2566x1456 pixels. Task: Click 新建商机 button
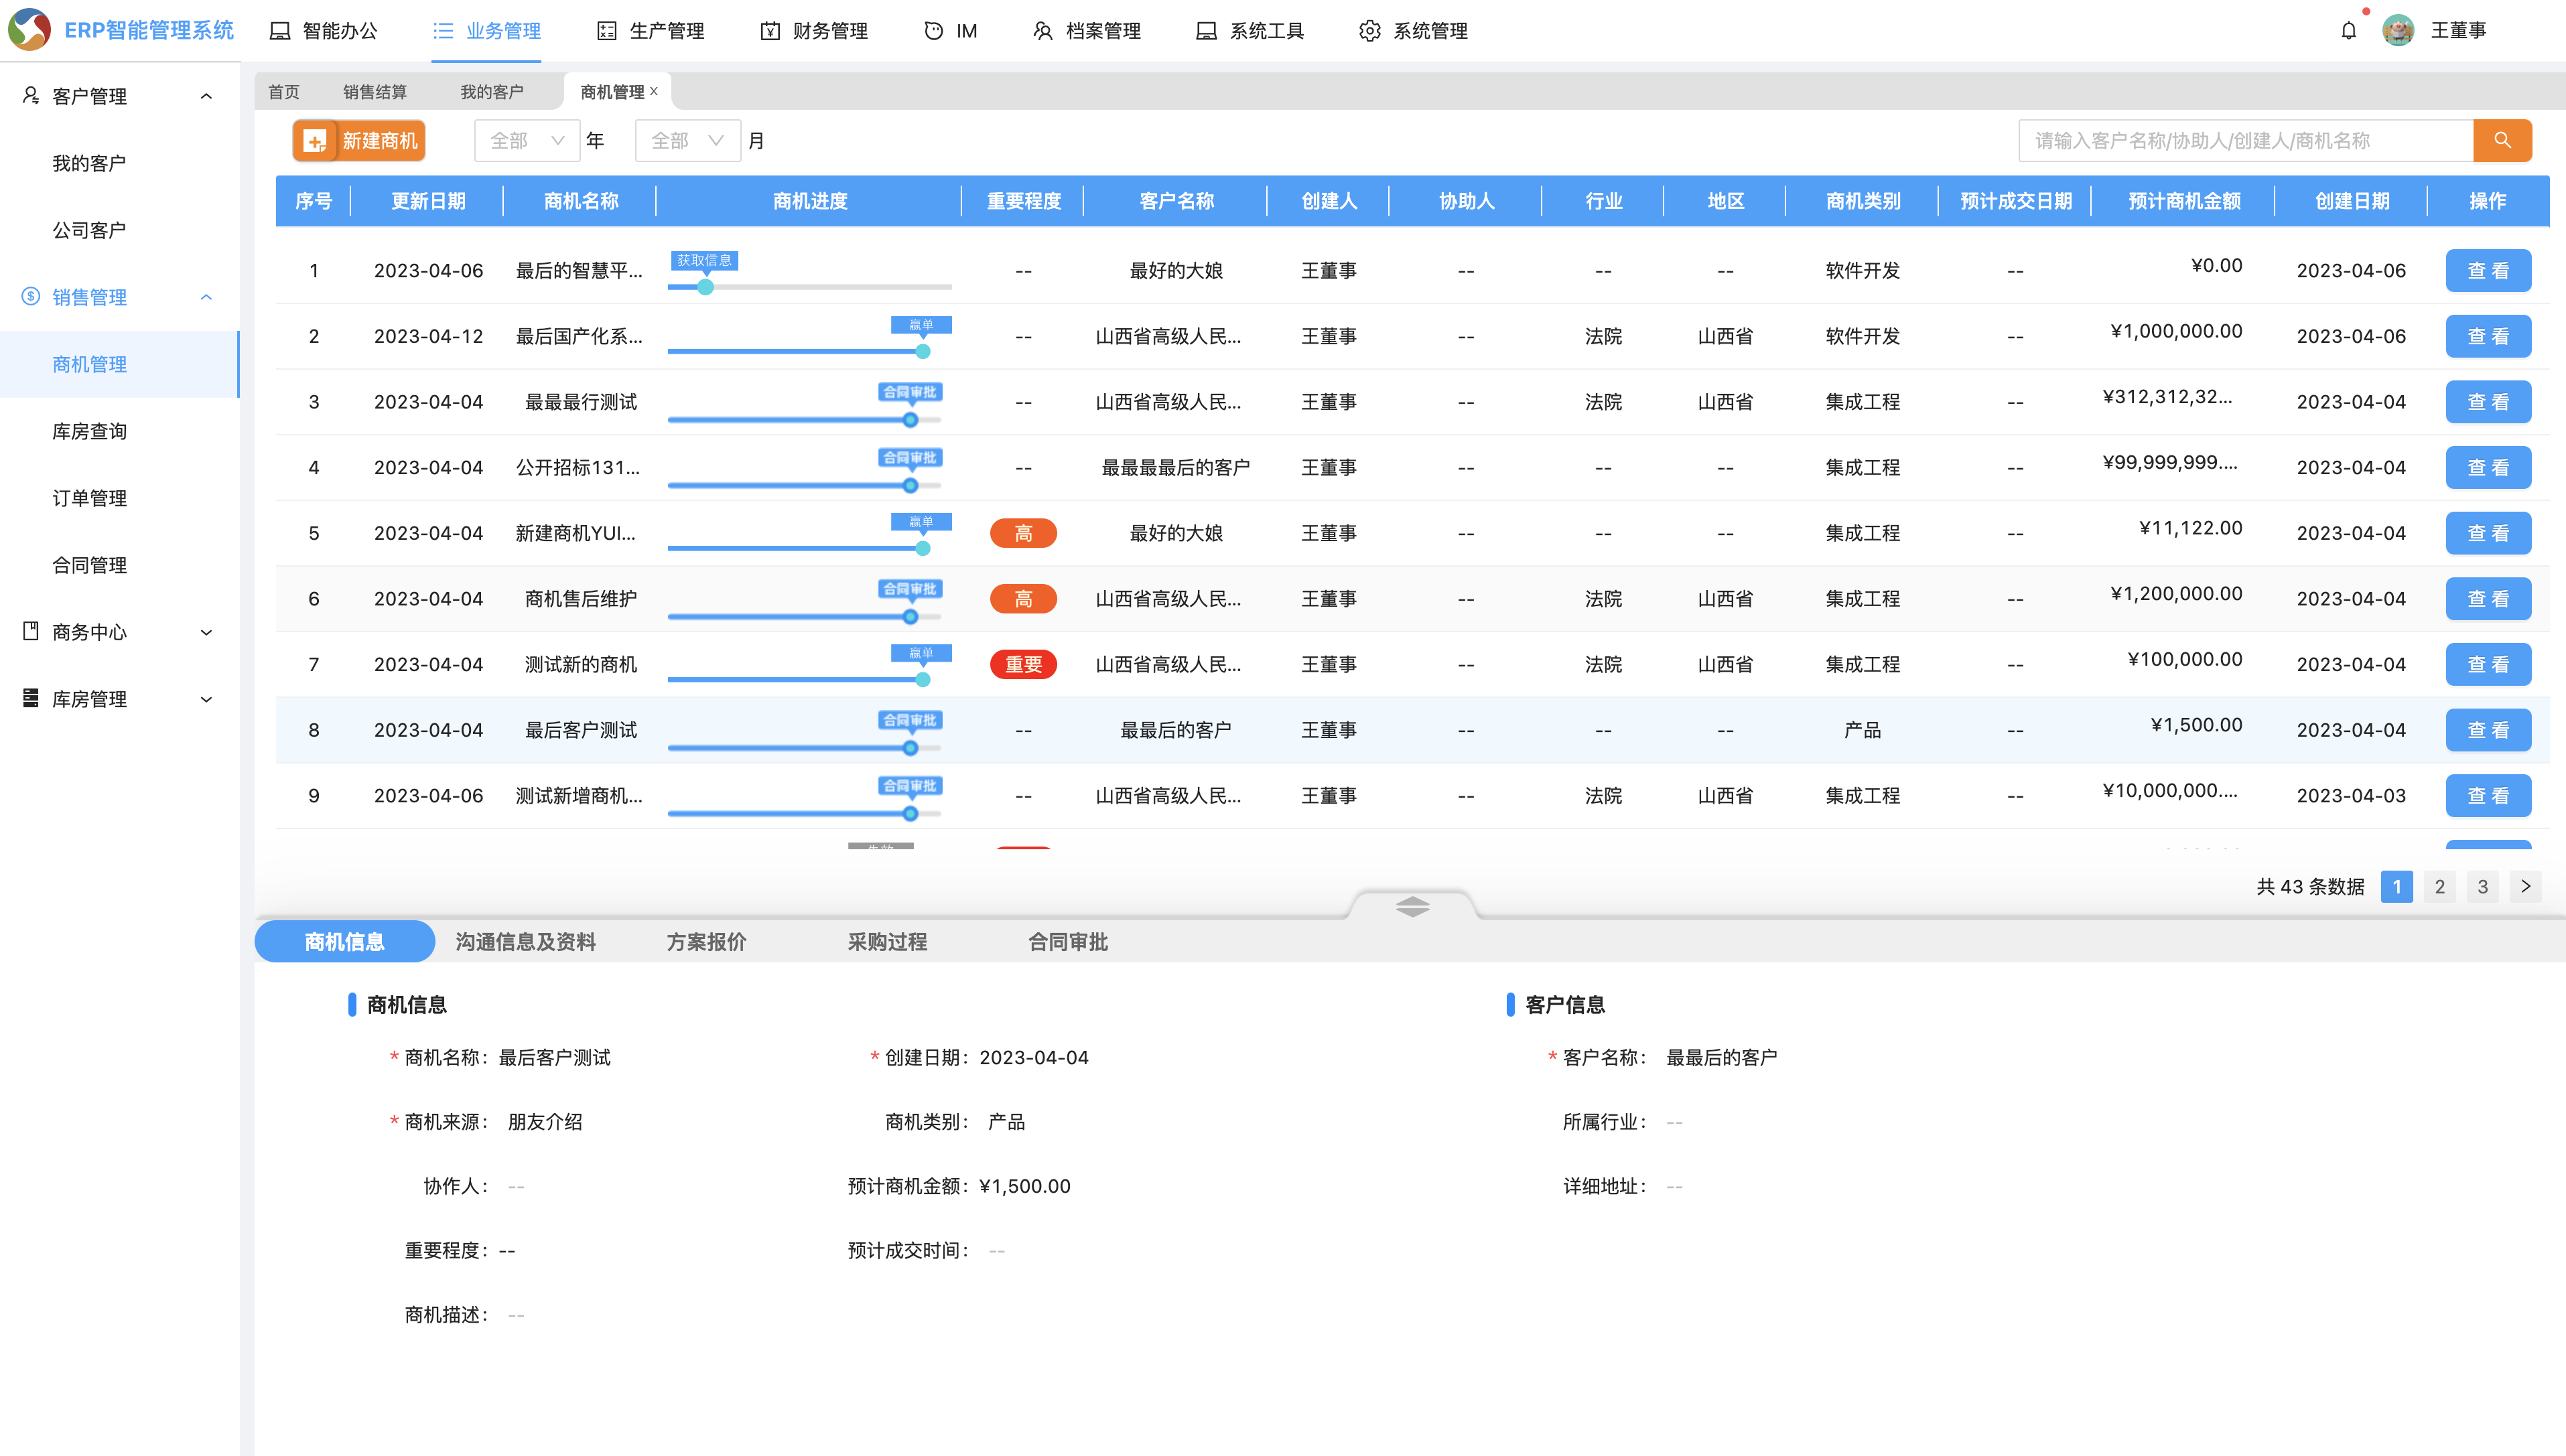click(359, 141)
